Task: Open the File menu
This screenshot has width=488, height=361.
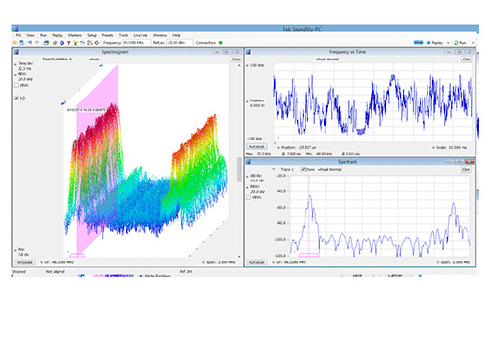Action: click(x=19, y=35)
